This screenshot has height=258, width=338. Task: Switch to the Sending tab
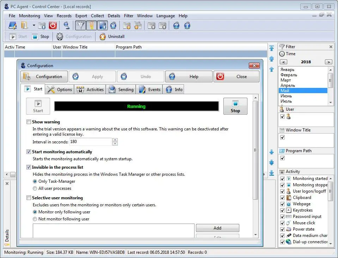coord(121,89)
